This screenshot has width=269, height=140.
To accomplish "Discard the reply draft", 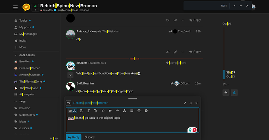I will [90, 137].
